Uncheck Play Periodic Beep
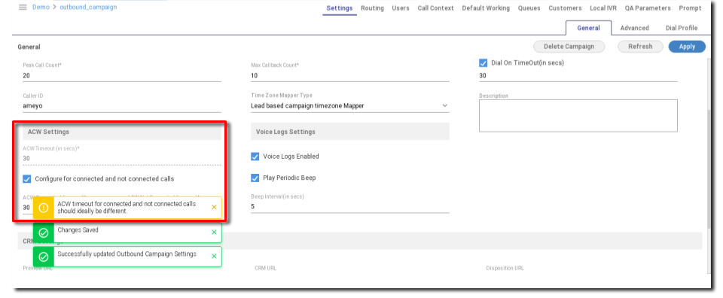The image size is (723, 298). tap(255, 178)
